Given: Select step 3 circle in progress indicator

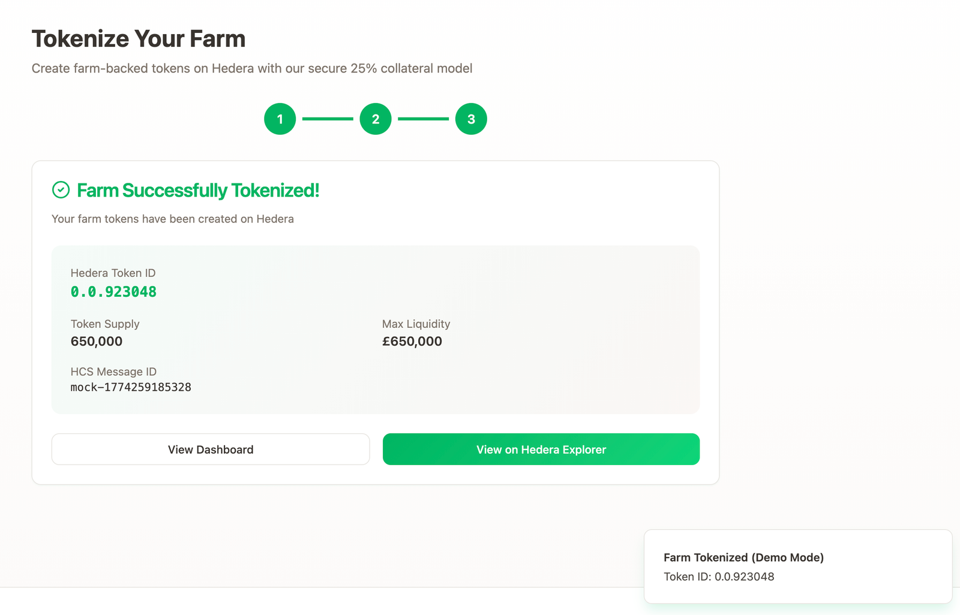Looking at the screenshot, I should (471, 119).
